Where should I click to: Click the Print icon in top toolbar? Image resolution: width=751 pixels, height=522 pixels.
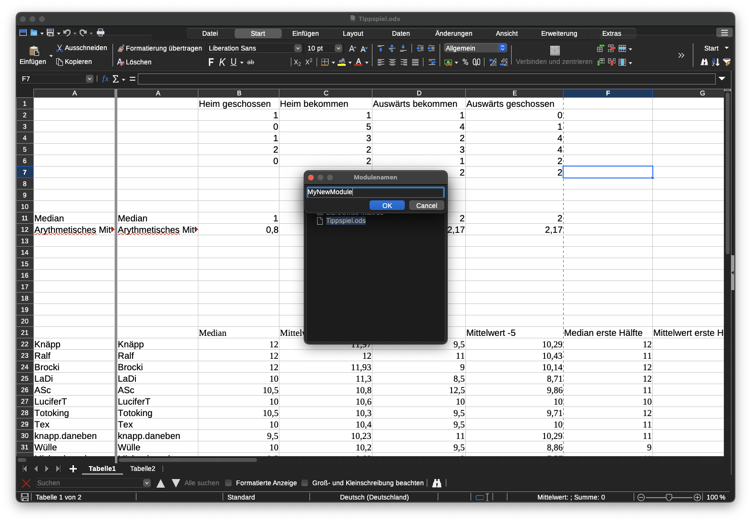[x=101, y=32]
